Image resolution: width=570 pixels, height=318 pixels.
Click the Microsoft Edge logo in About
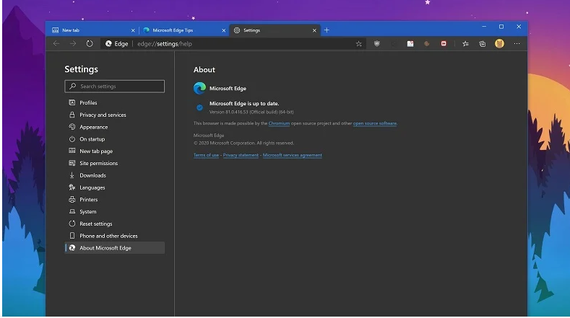[199, 88]
